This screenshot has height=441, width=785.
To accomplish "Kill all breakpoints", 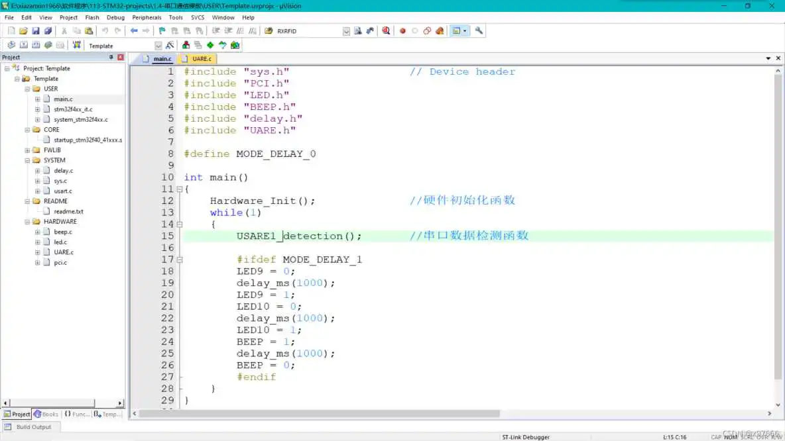I will 438,30.
